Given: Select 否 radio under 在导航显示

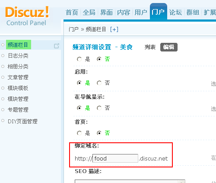Looking at the screenshot, I should (99, 108).
